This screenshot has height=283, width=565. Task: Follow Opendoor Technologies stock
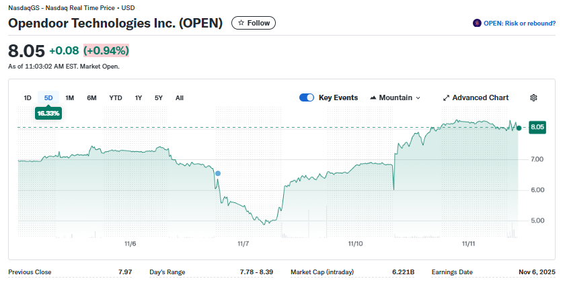coord(254,23)
